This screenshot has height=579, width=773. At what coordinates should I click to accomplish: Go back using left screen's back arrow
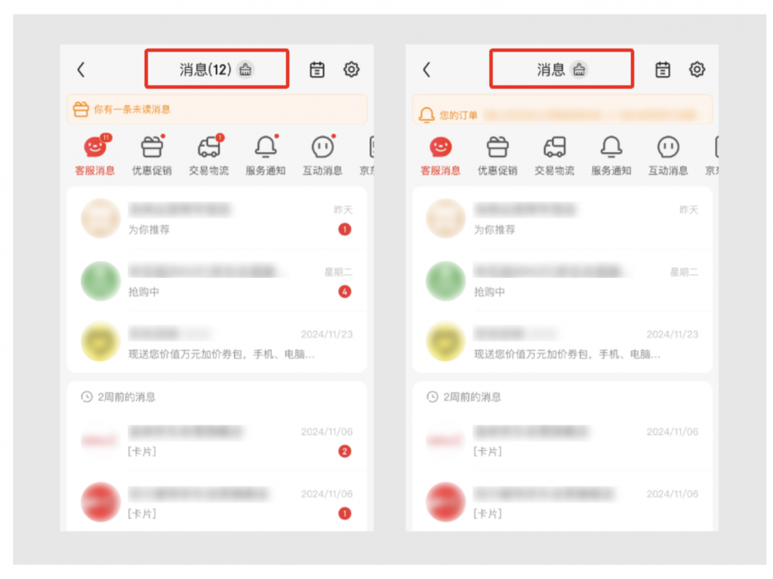[x=81, y=70]
